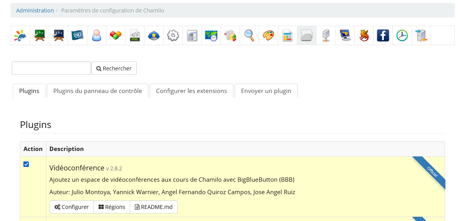
Task: Open the pie chart tracking settings icon
Action: [x=231, y=35]
